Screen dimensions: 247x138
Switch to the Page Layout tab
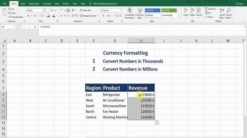[34, 3]
